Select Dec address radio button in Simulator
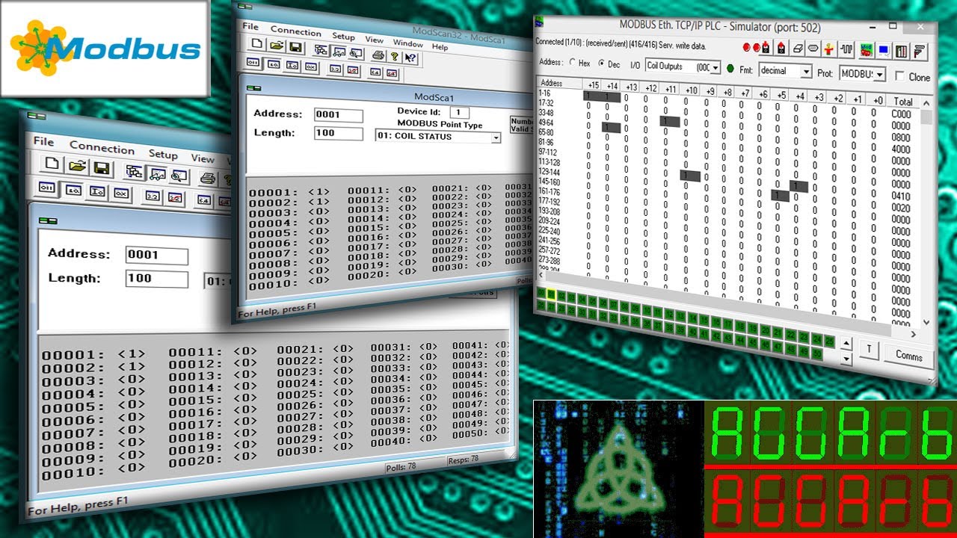This screenshot has height=538, width=957. [602, 64]
